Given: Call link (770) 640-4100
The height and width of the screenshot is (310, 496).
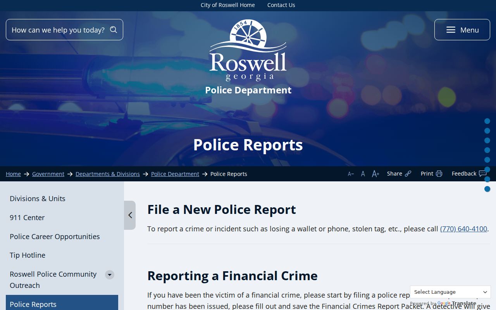Looking at the screenshot, I should (x=463, y=229).
